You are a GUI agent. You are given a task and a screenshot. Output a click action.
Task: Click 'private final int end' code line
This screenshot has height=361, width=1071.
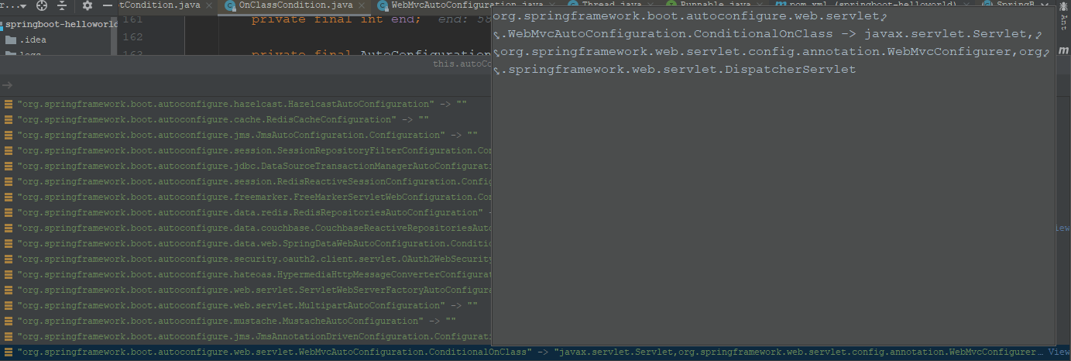[336, 19]
